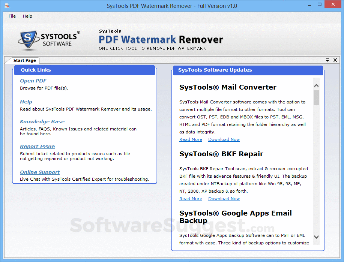The width and height of the screenshot is (344, 262).
Task: Open the Knowledge Base link
Action: tap(42, 121)
